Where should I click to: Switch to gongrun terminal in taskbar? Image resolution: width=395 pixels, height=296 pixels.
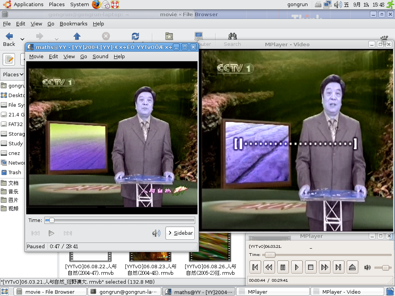[x=124, y=292]
